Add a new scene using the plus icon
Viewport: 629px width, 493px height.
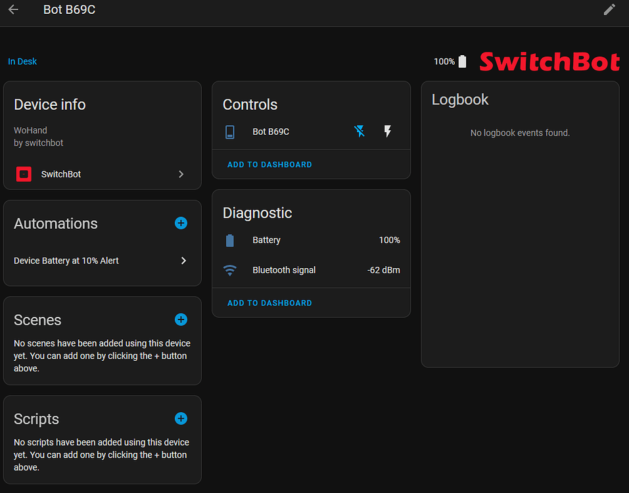pos(181,319)
